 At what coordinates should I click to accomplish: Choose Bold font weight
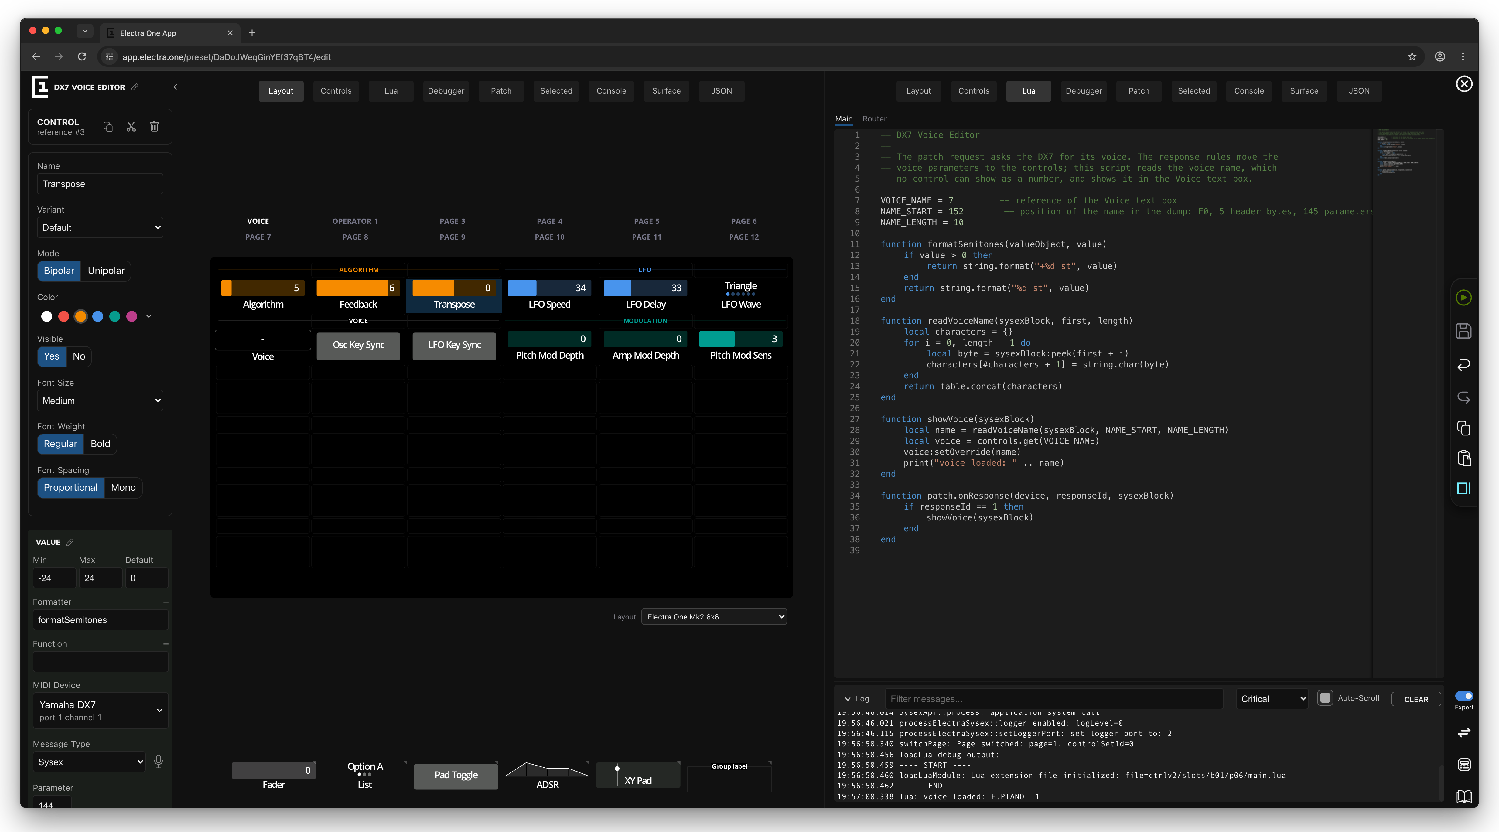100,443
